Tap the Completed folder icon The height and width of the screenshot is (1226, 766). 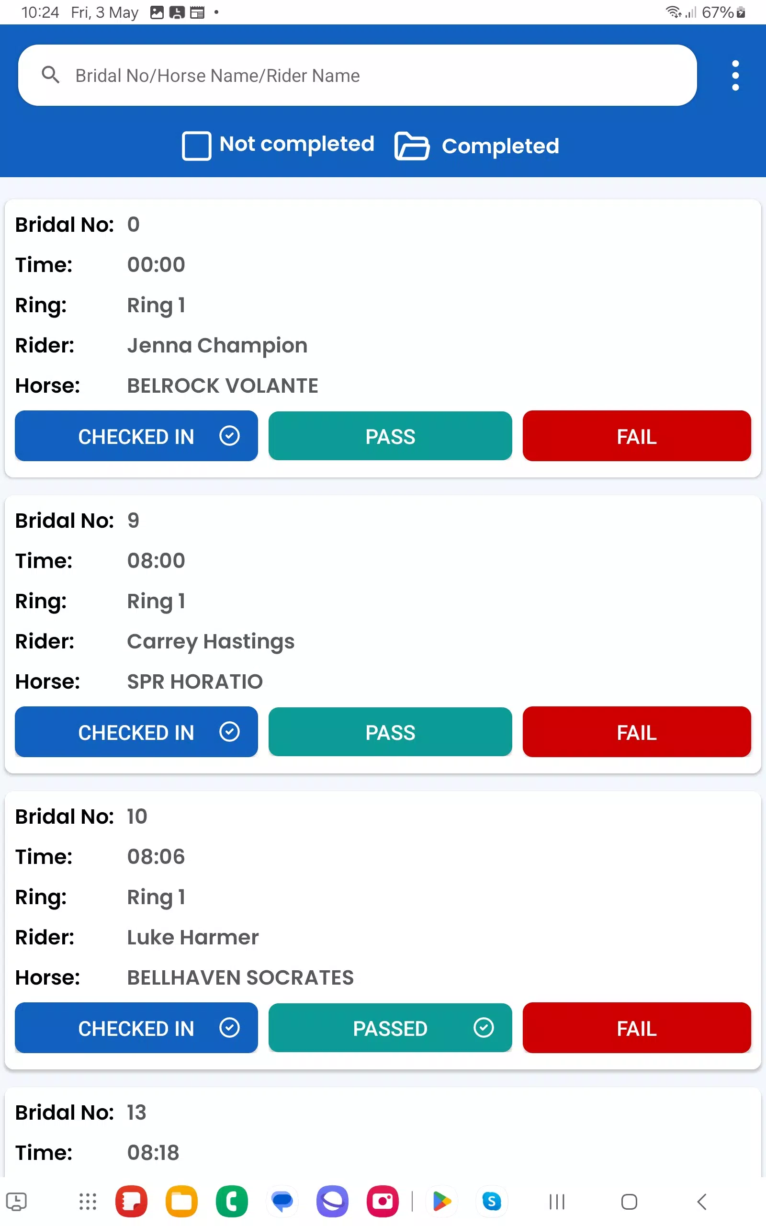point(411,146)
